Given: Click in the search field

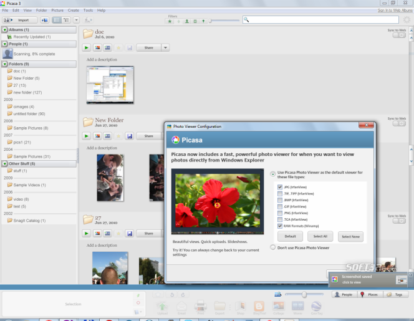Looking at the screenshot, I should 320,20.
